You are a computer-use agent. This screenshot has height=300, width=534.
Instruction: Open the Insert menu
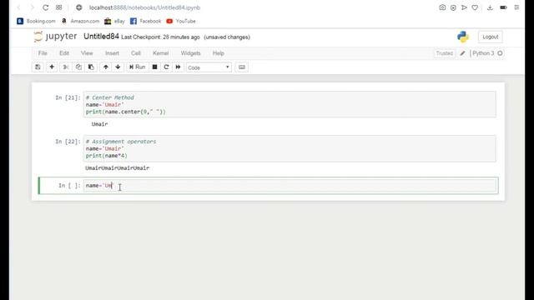coord(112,53)
